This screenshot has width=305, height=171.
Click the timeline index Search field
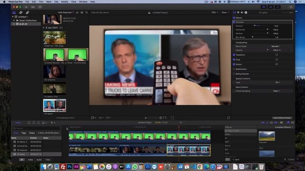[x=36, y=128]
